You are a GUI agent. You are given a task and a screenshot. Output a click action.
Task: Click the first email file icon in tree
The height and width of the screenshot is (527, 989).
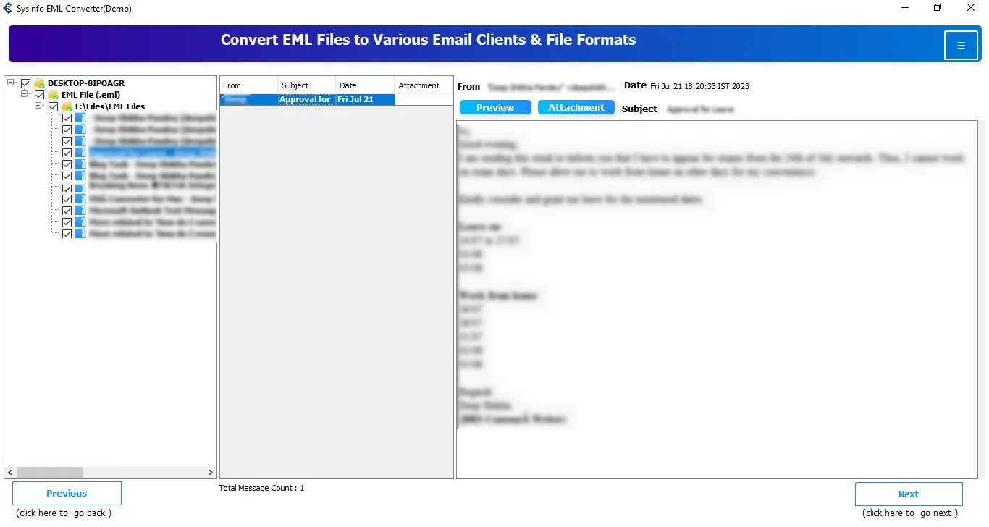[x=80, y=118]
